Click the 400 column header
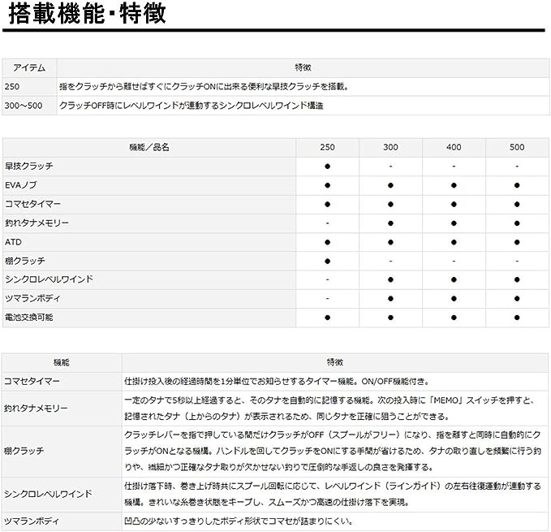 pyautogui.click(x=454, y=147)
